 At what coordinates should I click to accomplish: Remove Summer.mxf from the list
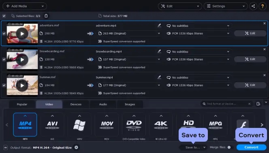(x=265, y=75)
